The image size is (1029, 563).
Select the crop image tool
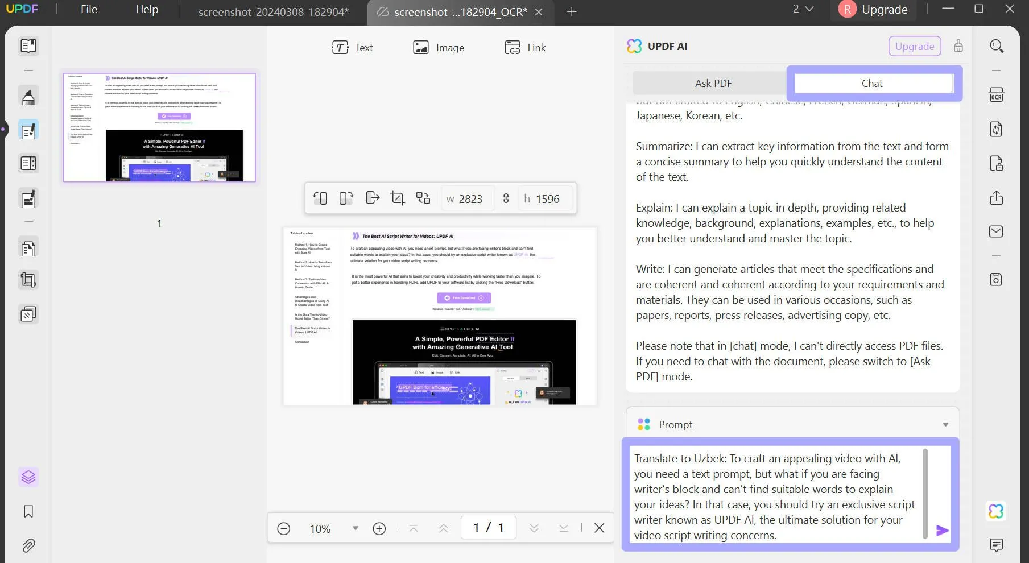397,198
